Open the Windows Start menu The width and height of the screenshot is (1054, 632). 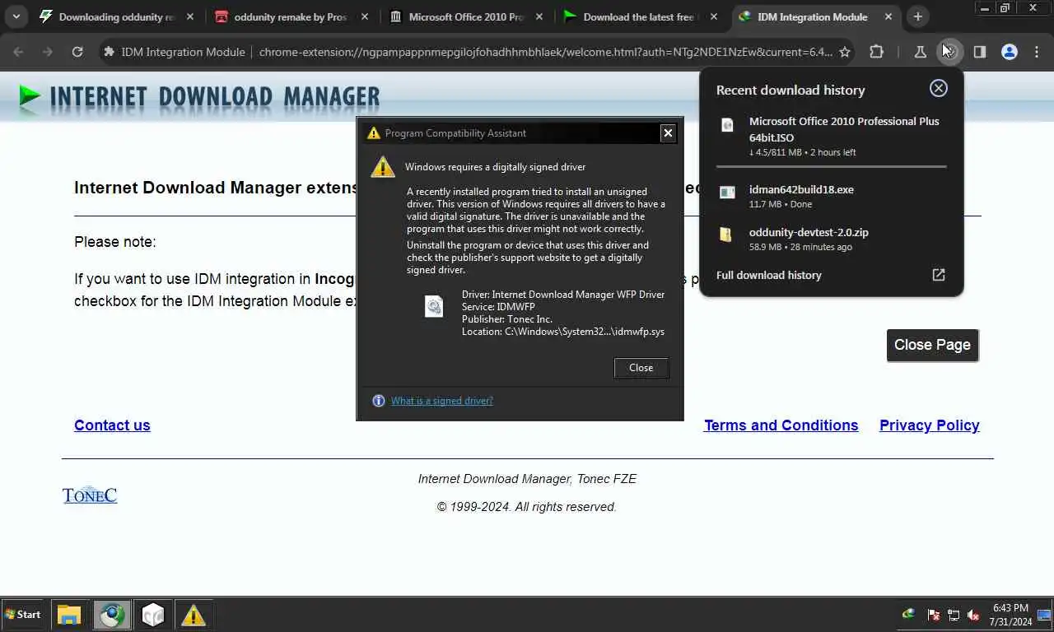coord(23,615)
